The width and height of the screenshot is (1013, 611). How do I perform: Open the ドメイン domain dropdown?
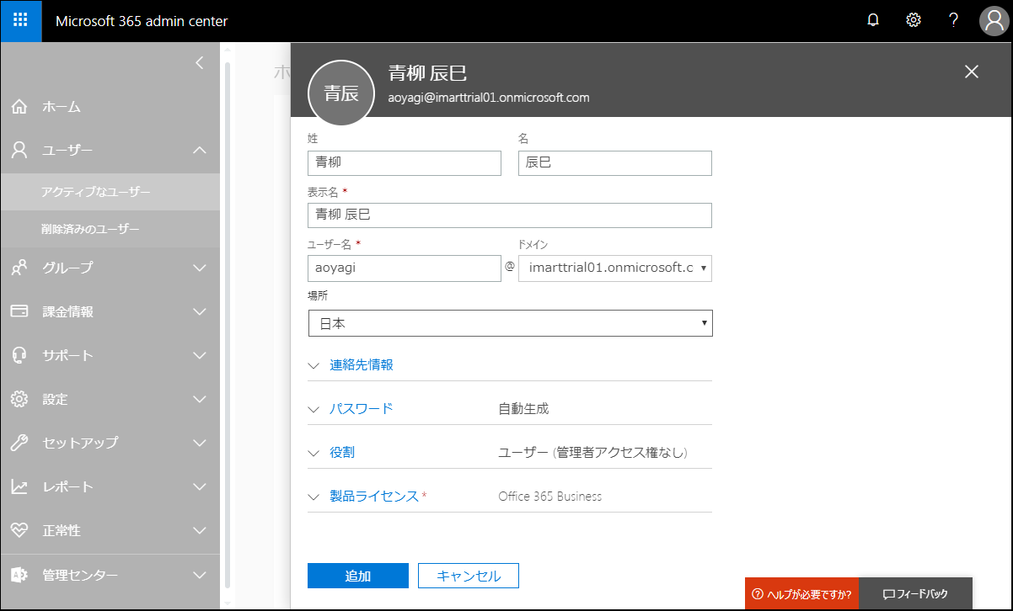point(614,268)
